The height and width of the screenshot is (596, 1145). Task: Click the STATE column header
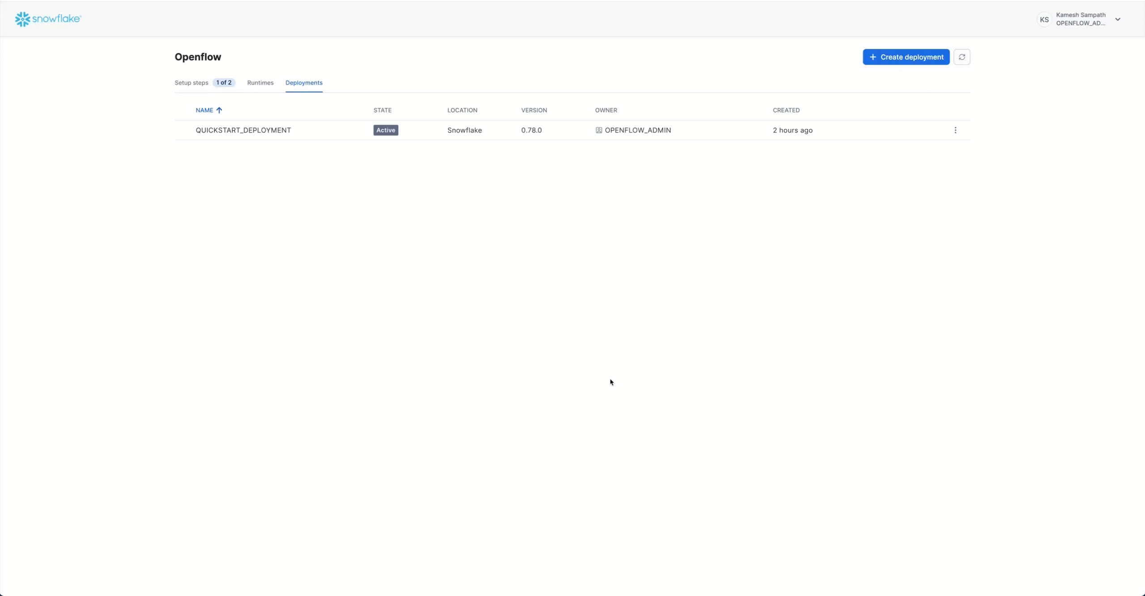click(381, 110)
